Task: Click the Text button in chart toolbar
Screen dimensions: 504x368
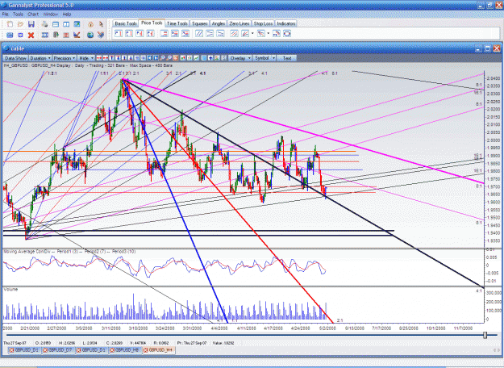Action: (x=287, y=58)
